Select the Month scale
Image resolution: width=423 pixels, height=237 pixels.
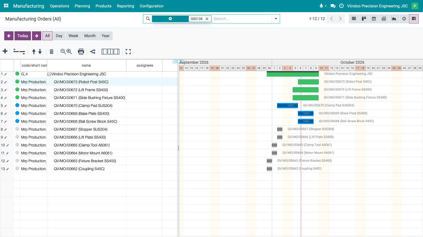click(90, 36)
